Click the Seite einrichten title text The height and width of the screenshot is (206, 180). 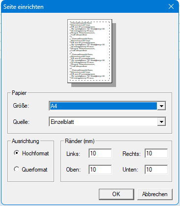pos(24,7)
